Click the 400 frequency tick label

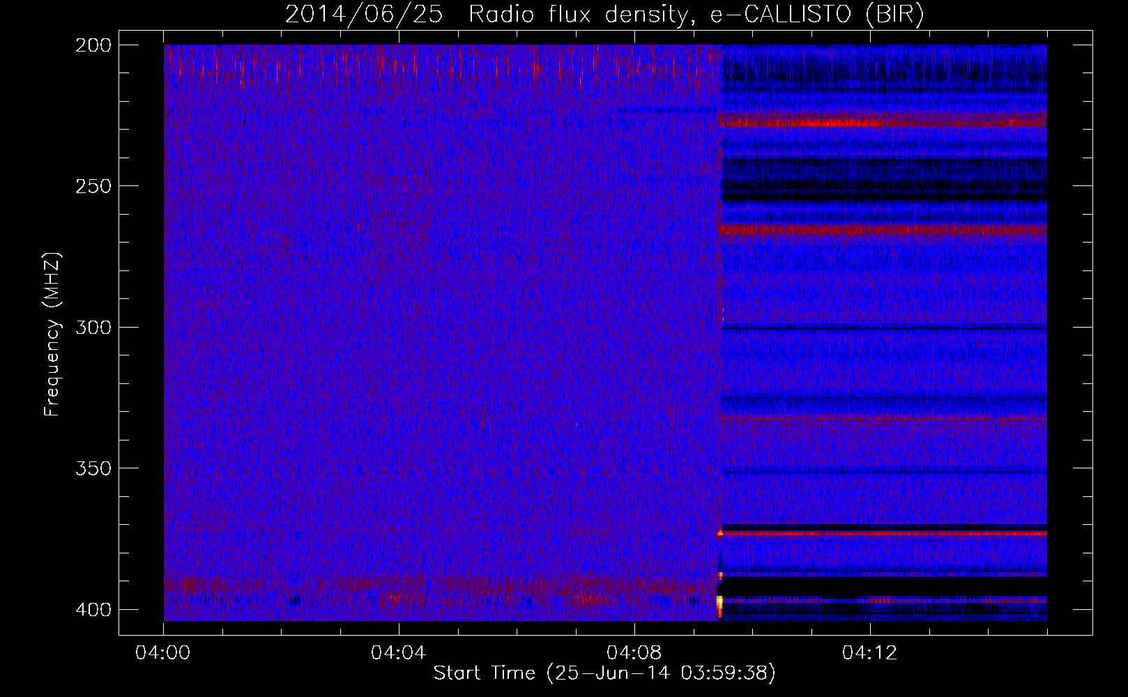pyautogui.click(x=93, y=610)
